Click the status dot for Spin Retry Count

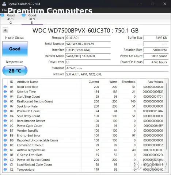click(5, 116)
